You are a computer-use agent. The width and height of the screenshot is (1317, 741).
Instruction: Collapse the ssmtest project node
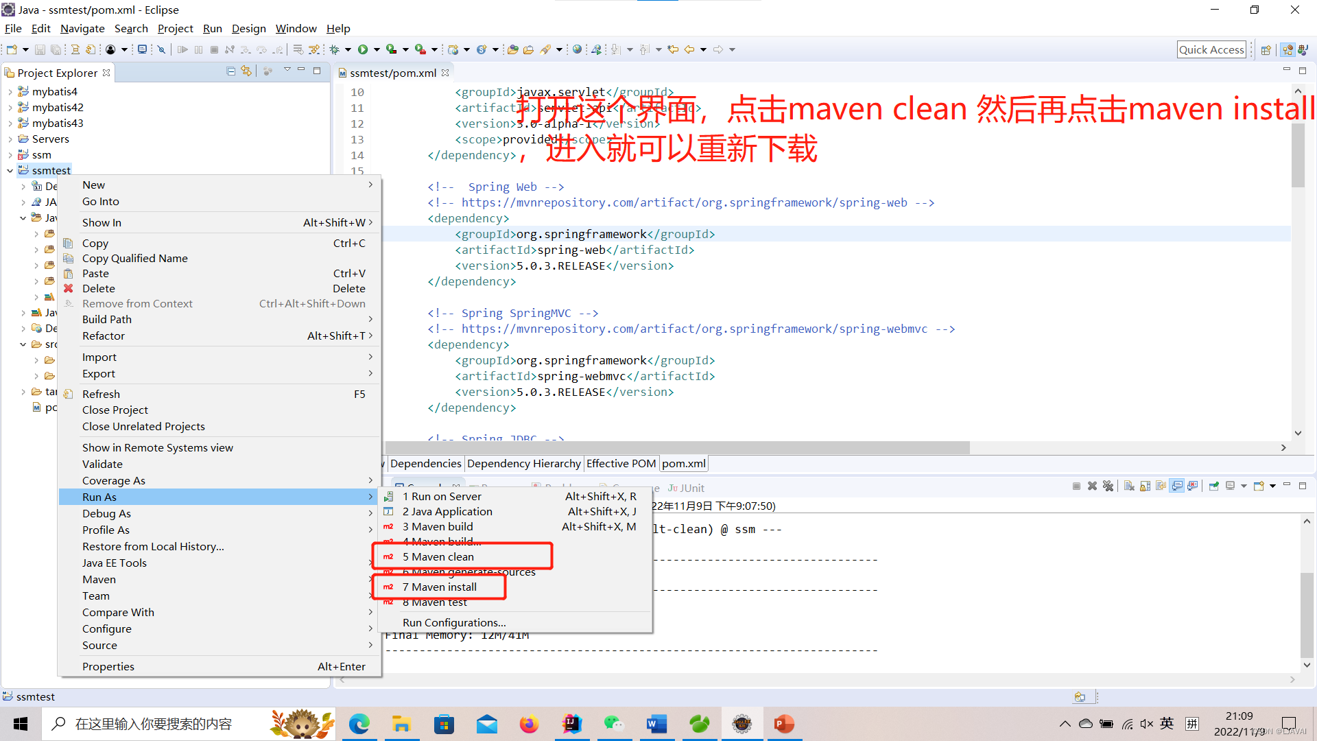[x=9, y=170]
